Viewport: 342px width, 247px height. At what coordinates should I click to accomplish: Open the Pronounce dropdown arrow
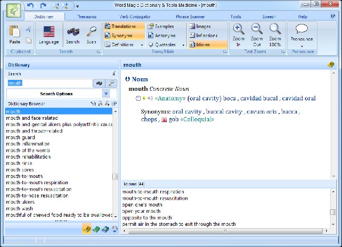[x=302, y=46]
